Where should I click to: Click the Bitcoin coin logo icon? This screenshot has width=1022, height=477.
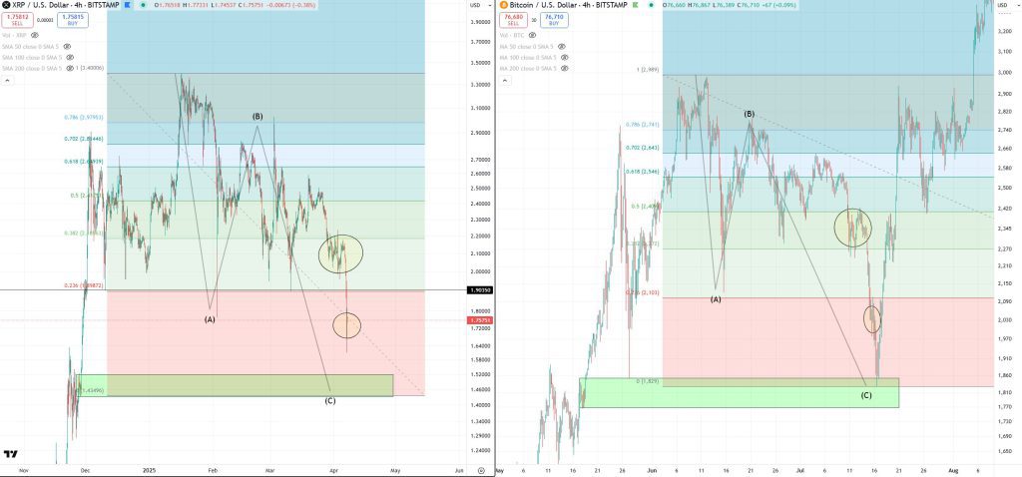[504, 5]
